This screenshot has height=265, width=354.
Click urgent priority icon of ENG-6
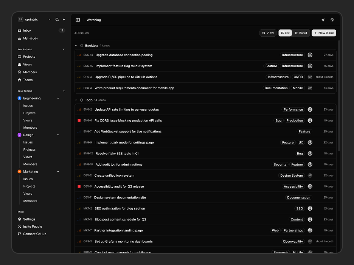(x=79, y=120)
